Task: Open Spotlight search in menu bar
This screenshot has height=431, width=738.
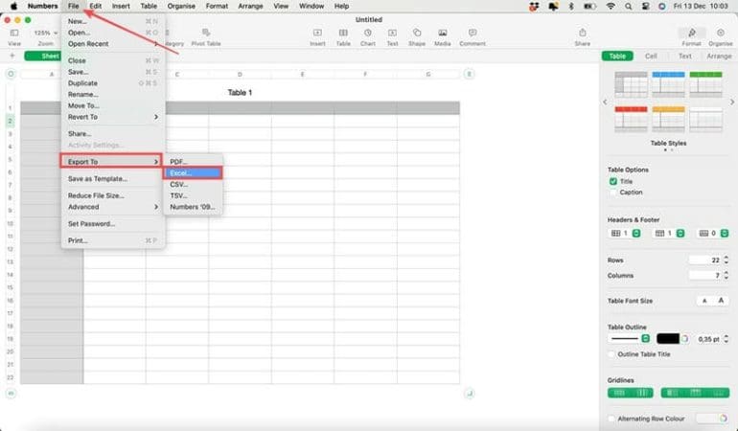Action: [629, 7]
